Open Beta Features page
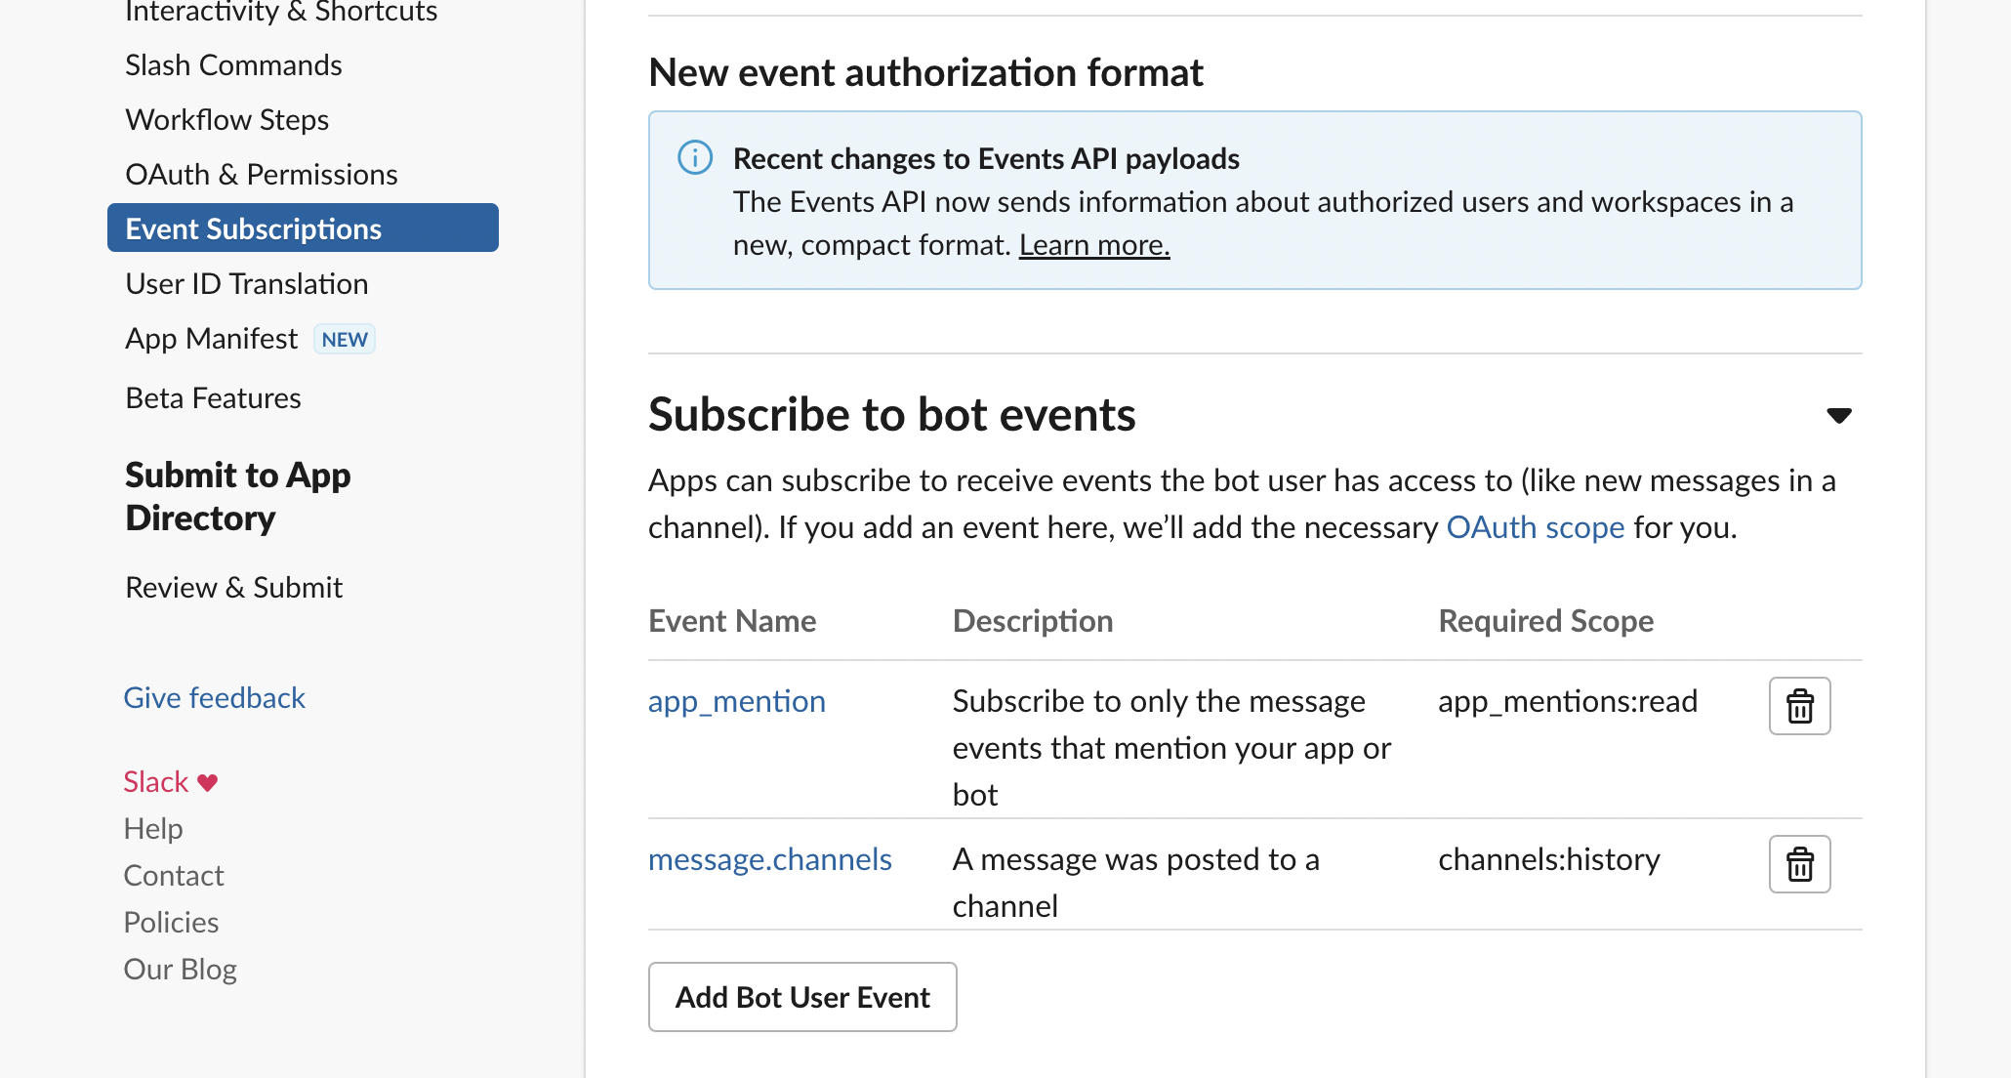The height and width of the screenshot is (1078, 2011). [213, 397]
